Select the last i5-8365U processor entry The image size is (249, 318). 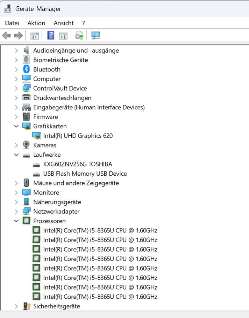(x=100, y=297)
